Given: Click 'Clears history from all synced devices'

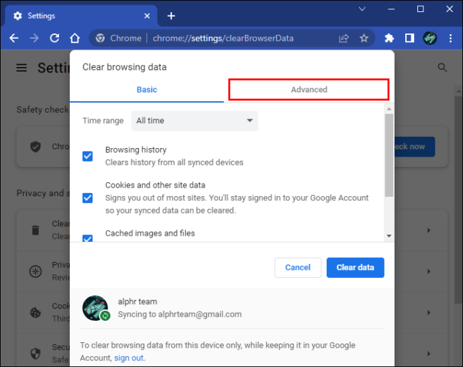Looking at the screenshot, I should point(174,163).
